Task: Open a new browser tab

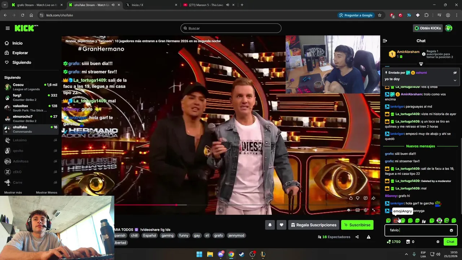Action: click(x=242, y=5)
